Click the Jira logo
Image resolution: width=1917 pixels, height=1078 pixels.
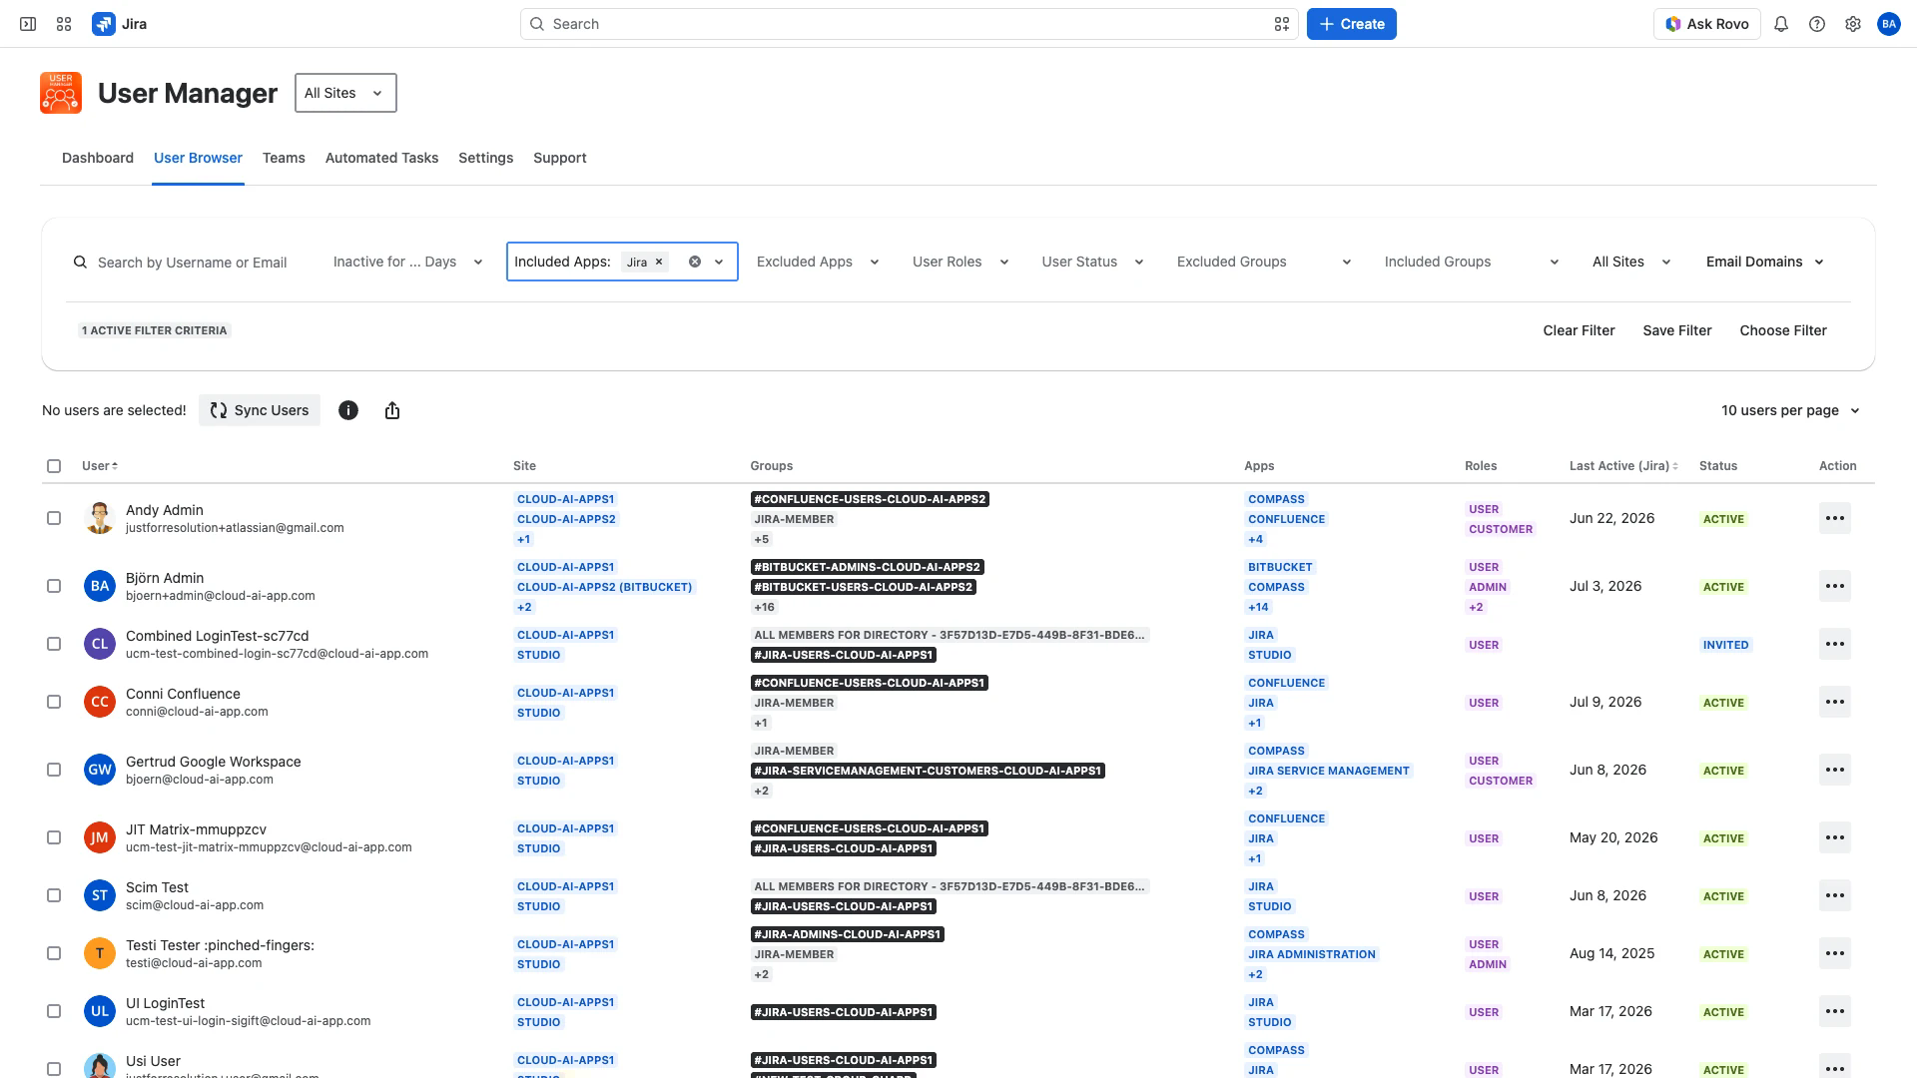point(120,24)
